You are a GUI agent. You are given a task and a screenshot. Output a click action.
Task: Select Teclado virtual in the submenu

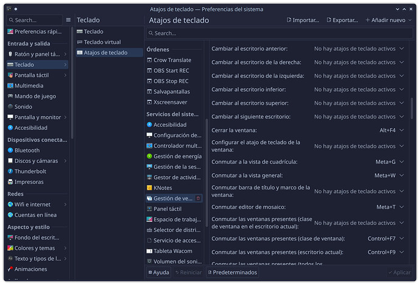[x=102, y=42]
